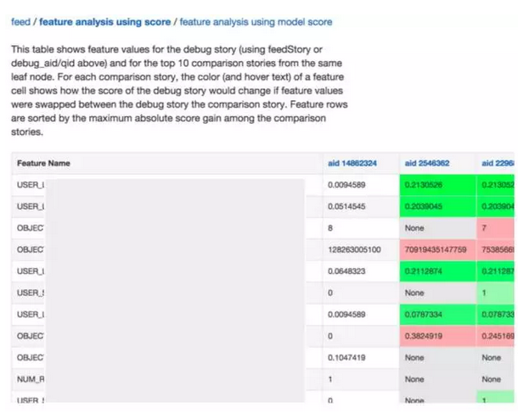Open aid 2546362 column header link

coord(427,164)
